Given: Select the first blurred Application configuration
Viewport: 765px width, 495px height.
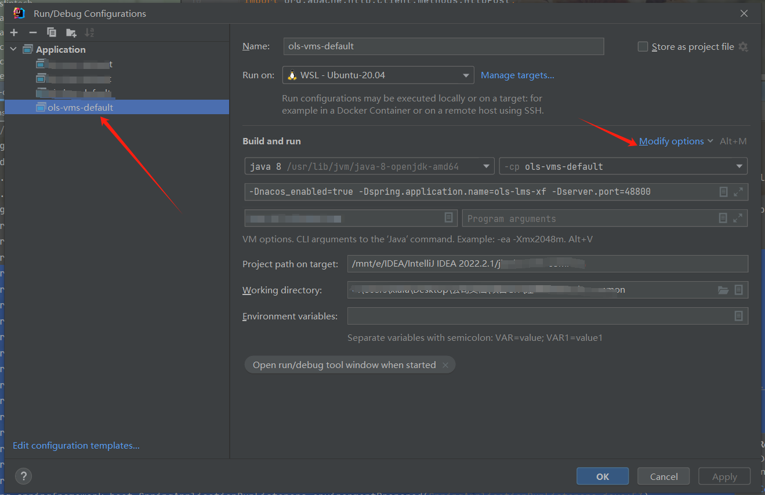Looking at the screenshot, I should pos(117,64).
